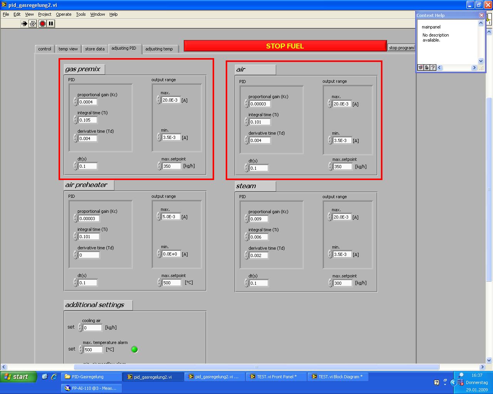
Task: Click the Run Continuously toolbar icon
Action: pyautogui.click(x=33, y=23)
